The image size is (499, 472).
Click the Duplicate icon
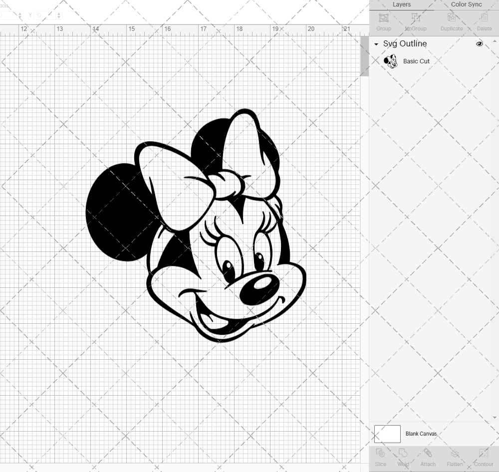click(452, 17)
